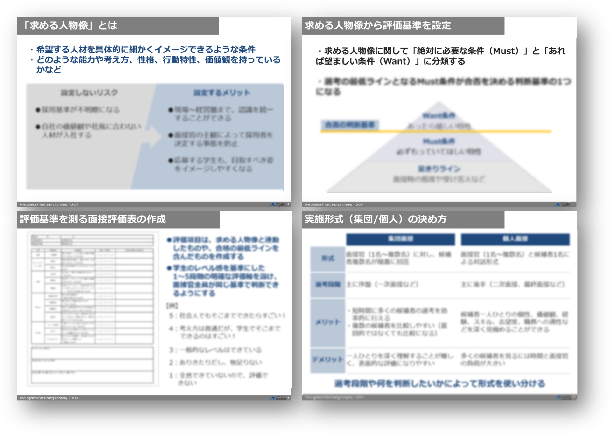The height and width of the screenshot is (435, 611).
Task: Select the 評価基準を測る面接評価表の作成 title
Action: click(x=93, y=219)
